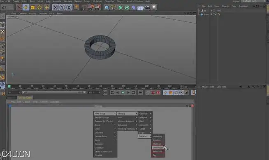This screenshot has width=269, height=160.
Task: Click the Record Active Objects red button
Action: coord(153,92)
